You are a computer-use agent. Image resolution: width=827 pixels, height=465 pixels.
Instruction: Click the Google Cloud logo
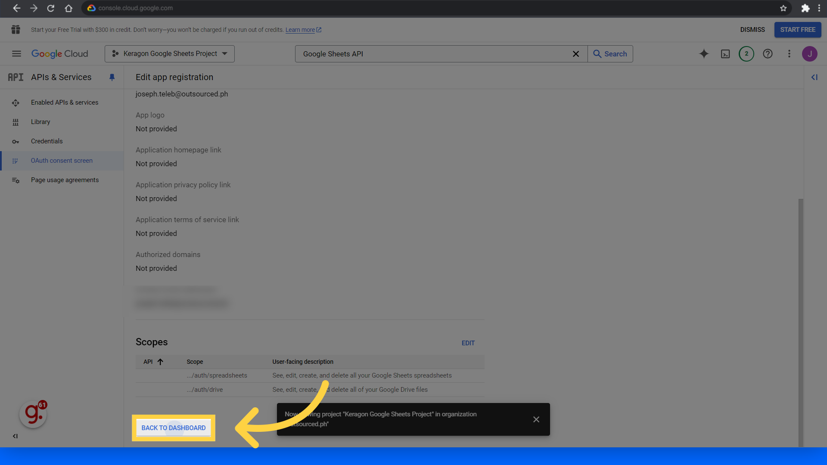pos(59,54)
